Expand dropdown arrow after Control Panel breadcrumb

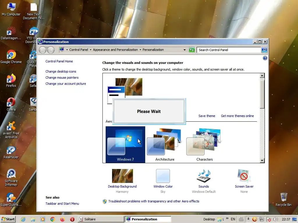click(91, 50)
